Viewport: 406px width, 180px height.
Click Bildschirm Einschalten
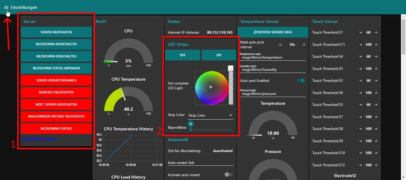[56, 56]
